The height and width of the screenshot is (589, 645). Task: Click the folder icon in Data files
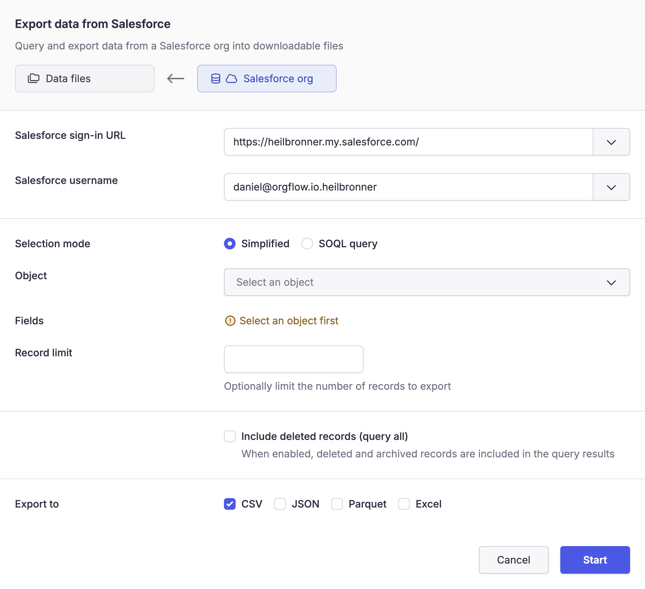[33, 79]
